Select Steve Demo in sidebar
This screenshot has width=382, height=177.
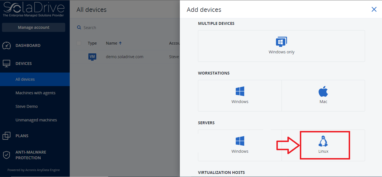tap(27, 106)
